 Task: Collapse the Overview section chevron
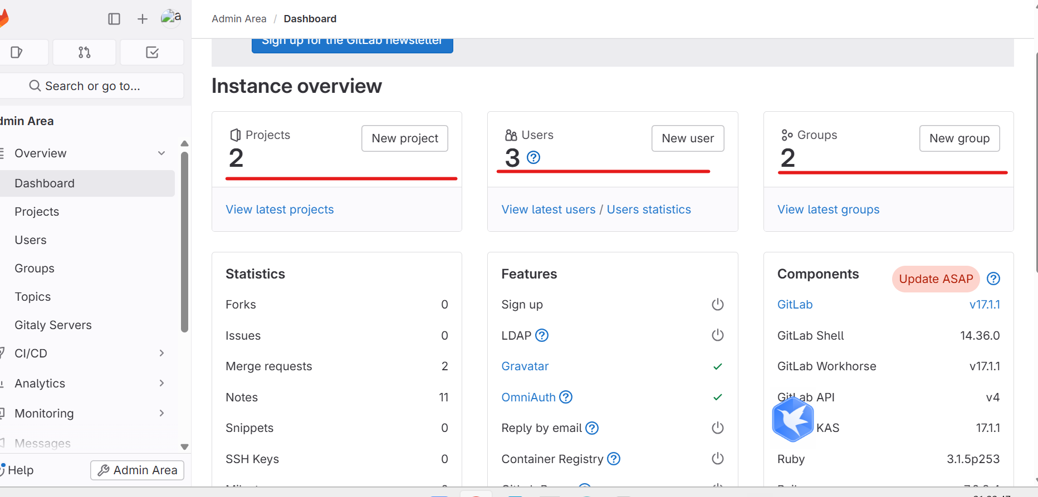pyautogui.click(x=161, y=153)
